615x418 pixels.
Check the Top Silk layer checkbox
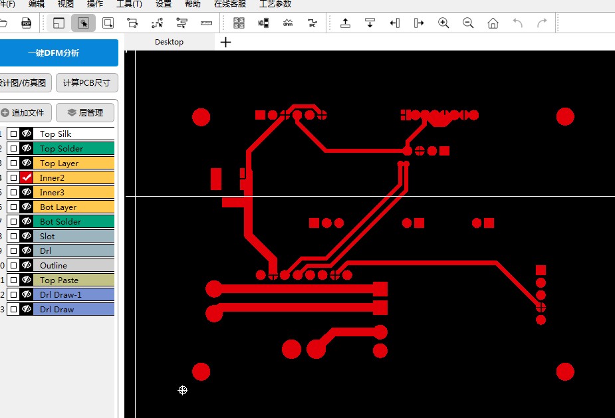click(14, 134)
